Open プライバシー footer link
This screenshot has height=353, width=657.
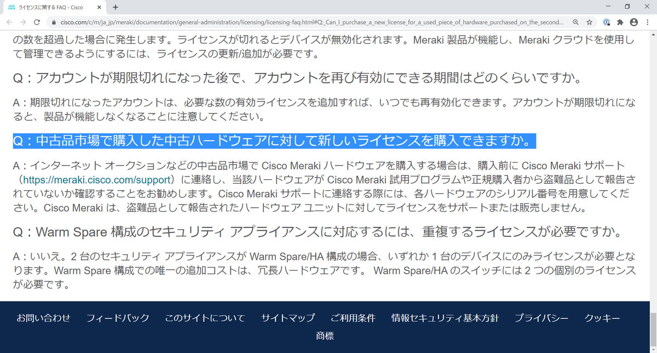click(541, 318)
